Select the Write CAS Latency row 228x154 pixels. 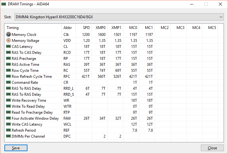tap(27, 124)
